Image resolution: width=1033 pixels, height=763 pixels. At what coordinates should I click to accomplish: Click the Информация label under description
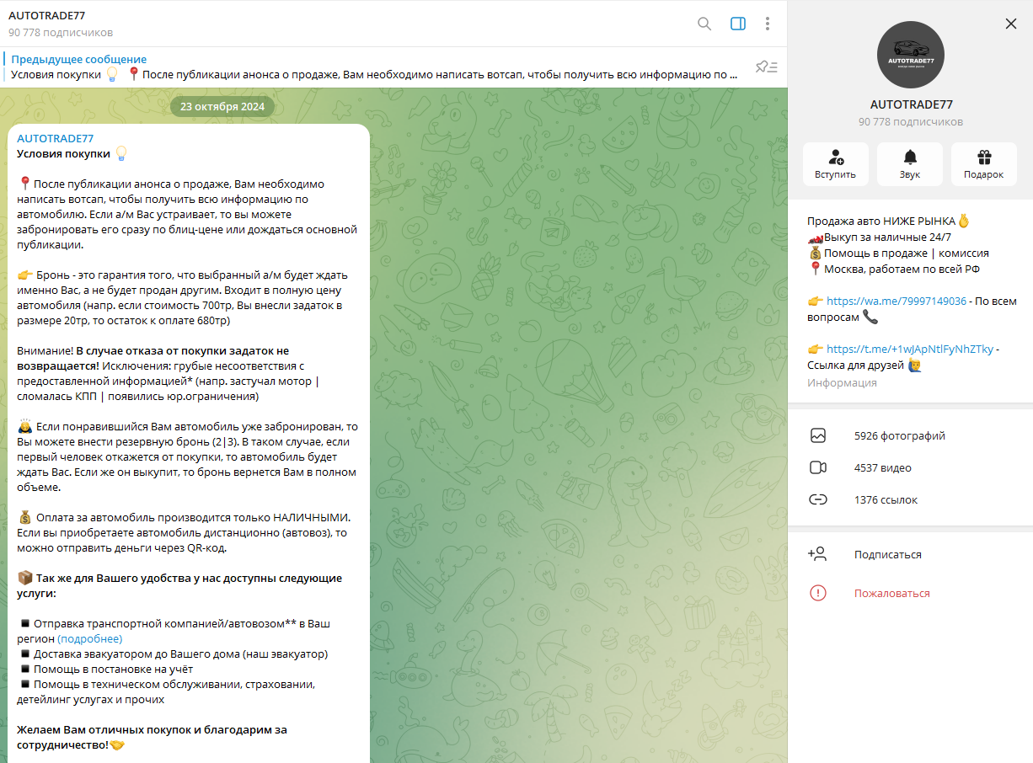842,383
